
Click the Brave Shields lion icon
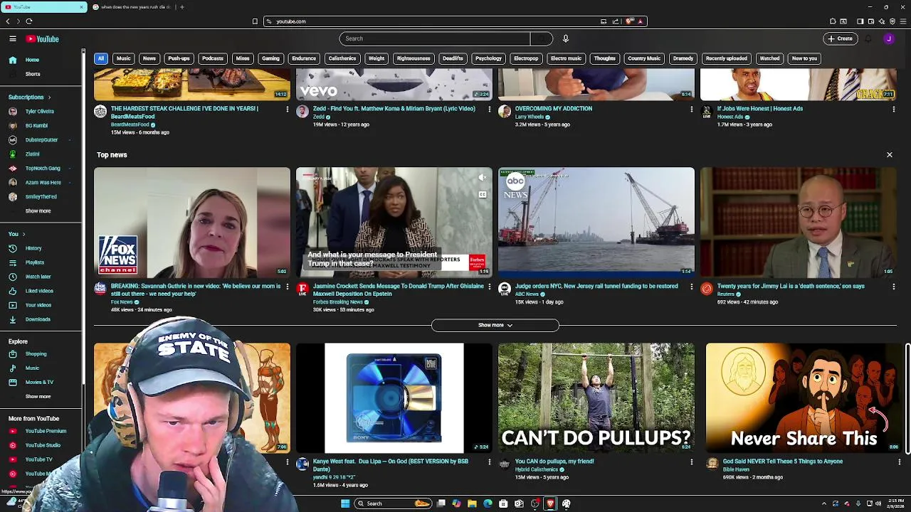tap(630, 21)
